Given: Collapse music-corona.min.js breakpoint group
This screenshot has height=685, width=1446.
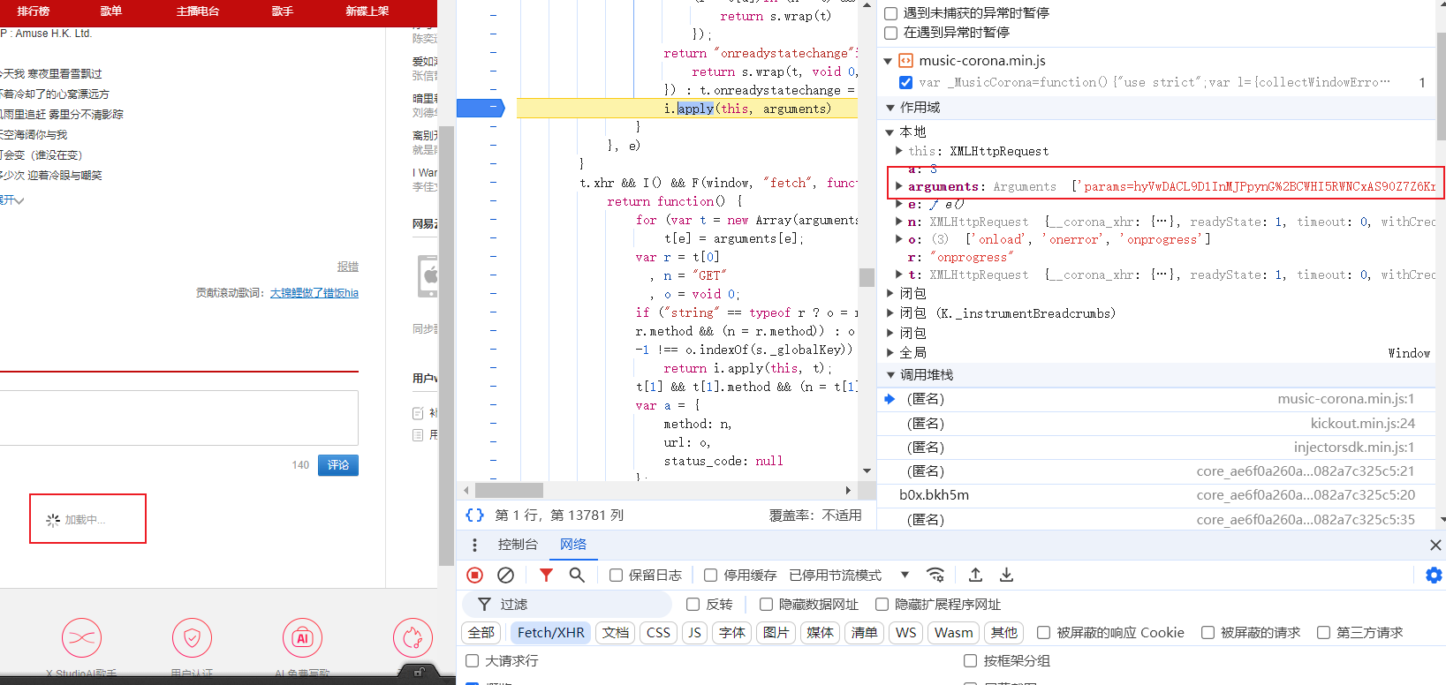Looking at the screenshot, I should click(x=889, y=61).
